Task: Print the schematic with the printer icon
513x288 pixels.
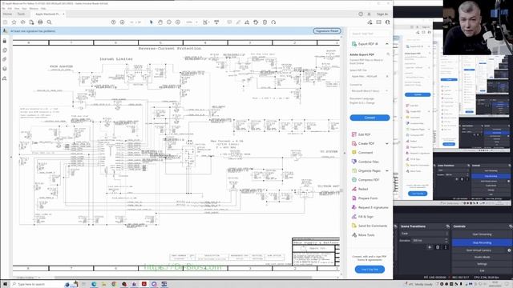Action: [40, 22]
